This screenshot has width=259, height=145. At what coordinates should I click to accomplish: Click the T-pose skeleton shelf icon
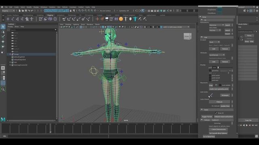32,19
